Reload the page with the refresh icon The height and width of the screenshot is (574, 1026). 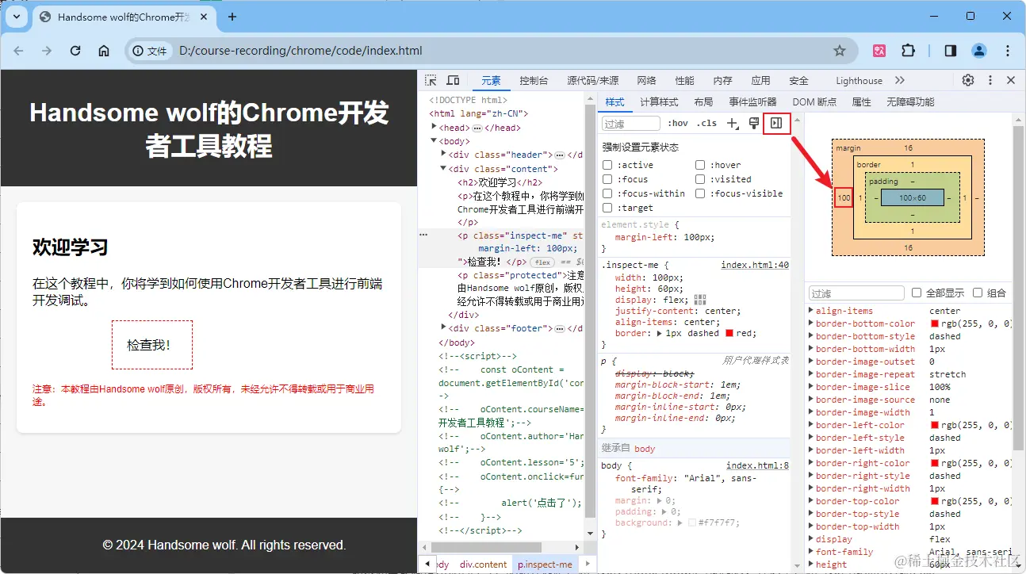[75, 51]
